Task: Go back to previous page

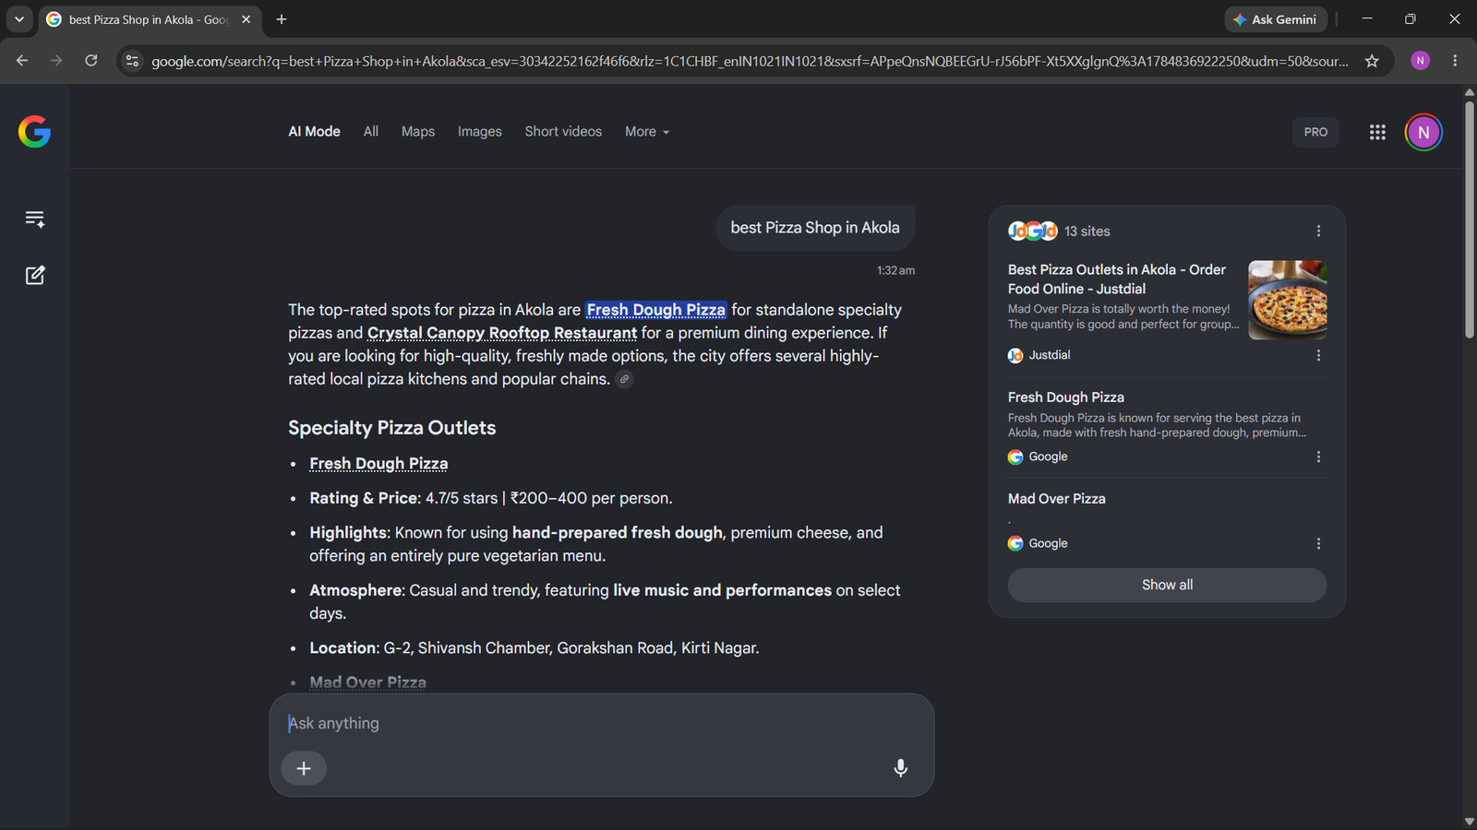Action: point(22,61)
